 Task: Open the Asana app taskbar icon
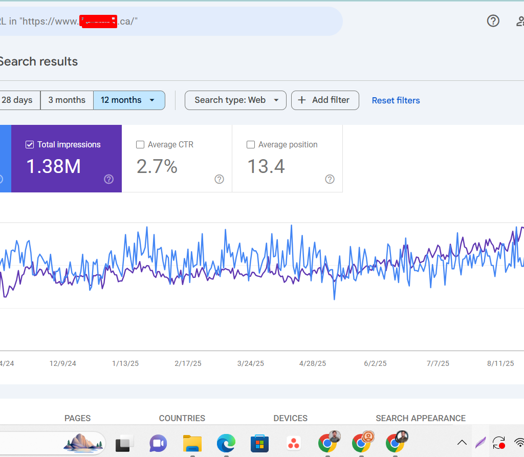(x=293, y=443)
